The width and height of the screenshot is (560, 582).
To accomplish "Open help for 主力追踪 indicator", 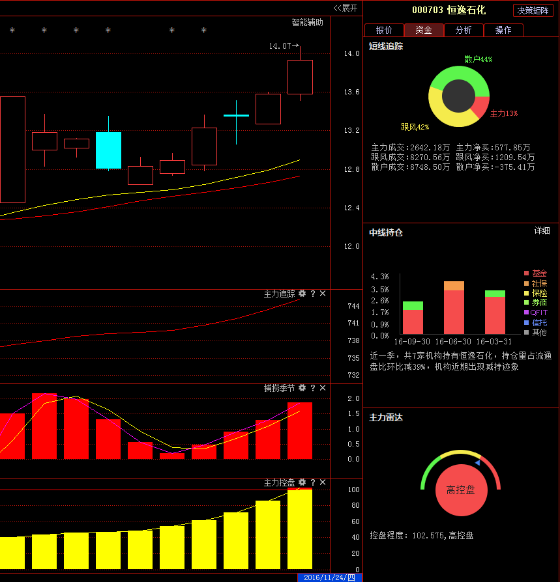I will pyautogui.click(x=313, y=294).
